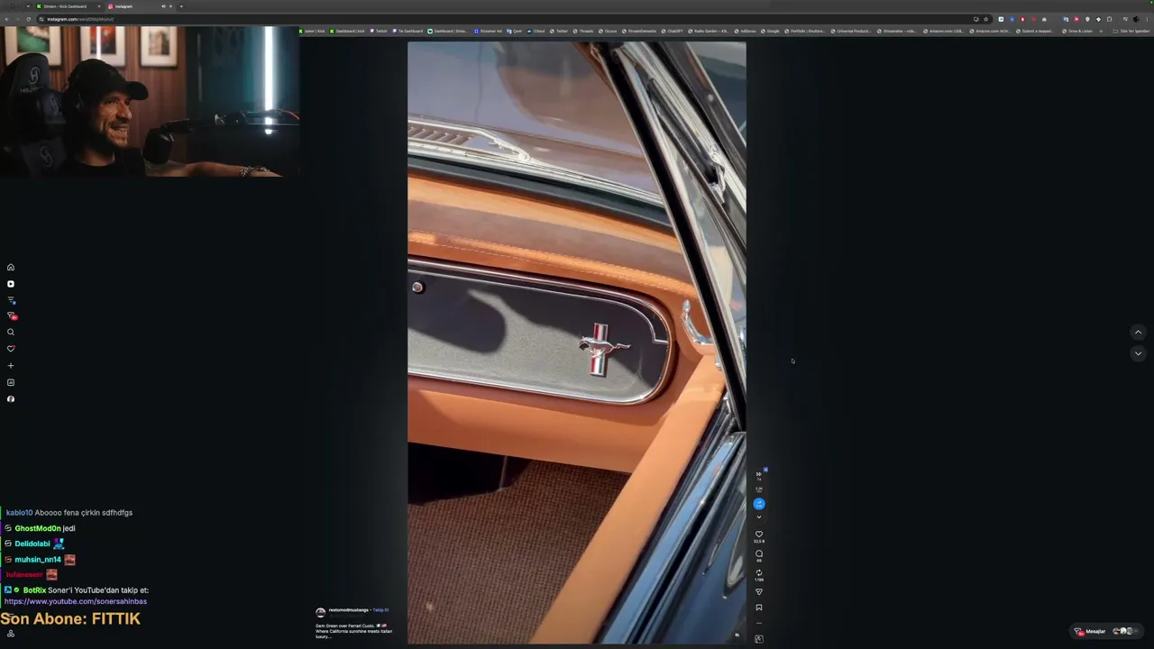Image resolution: width=1154 pixels, height=649 pixels.
Task: Expand the chevron below the blue circular button
Action: (x=759, y=517)
